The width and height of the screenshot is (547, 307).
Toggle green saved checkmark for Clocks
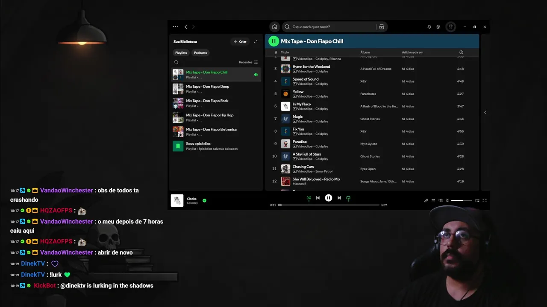(x=204, y=200)
